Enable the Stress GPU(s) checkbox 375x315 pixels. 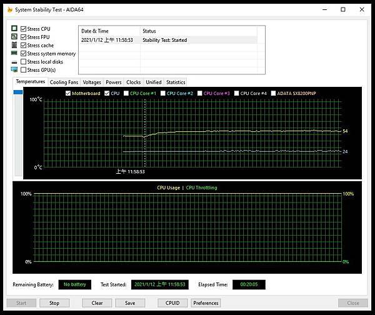tap(24, 69)
